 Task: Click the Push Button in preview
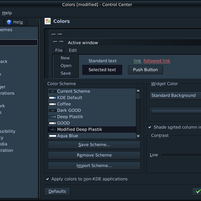pyautogui.click(x=145, y=70)
